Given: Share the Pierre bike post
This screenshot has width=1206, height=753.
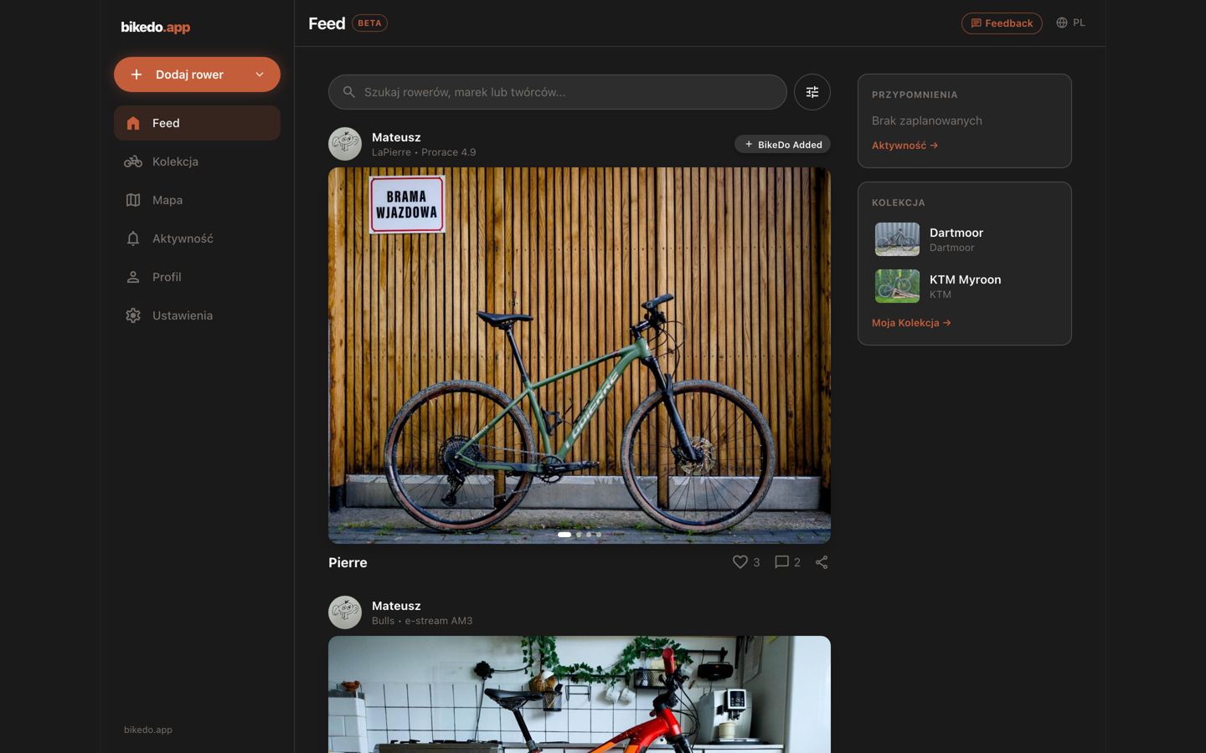Looking at the screenshot, I should (822, 562).
